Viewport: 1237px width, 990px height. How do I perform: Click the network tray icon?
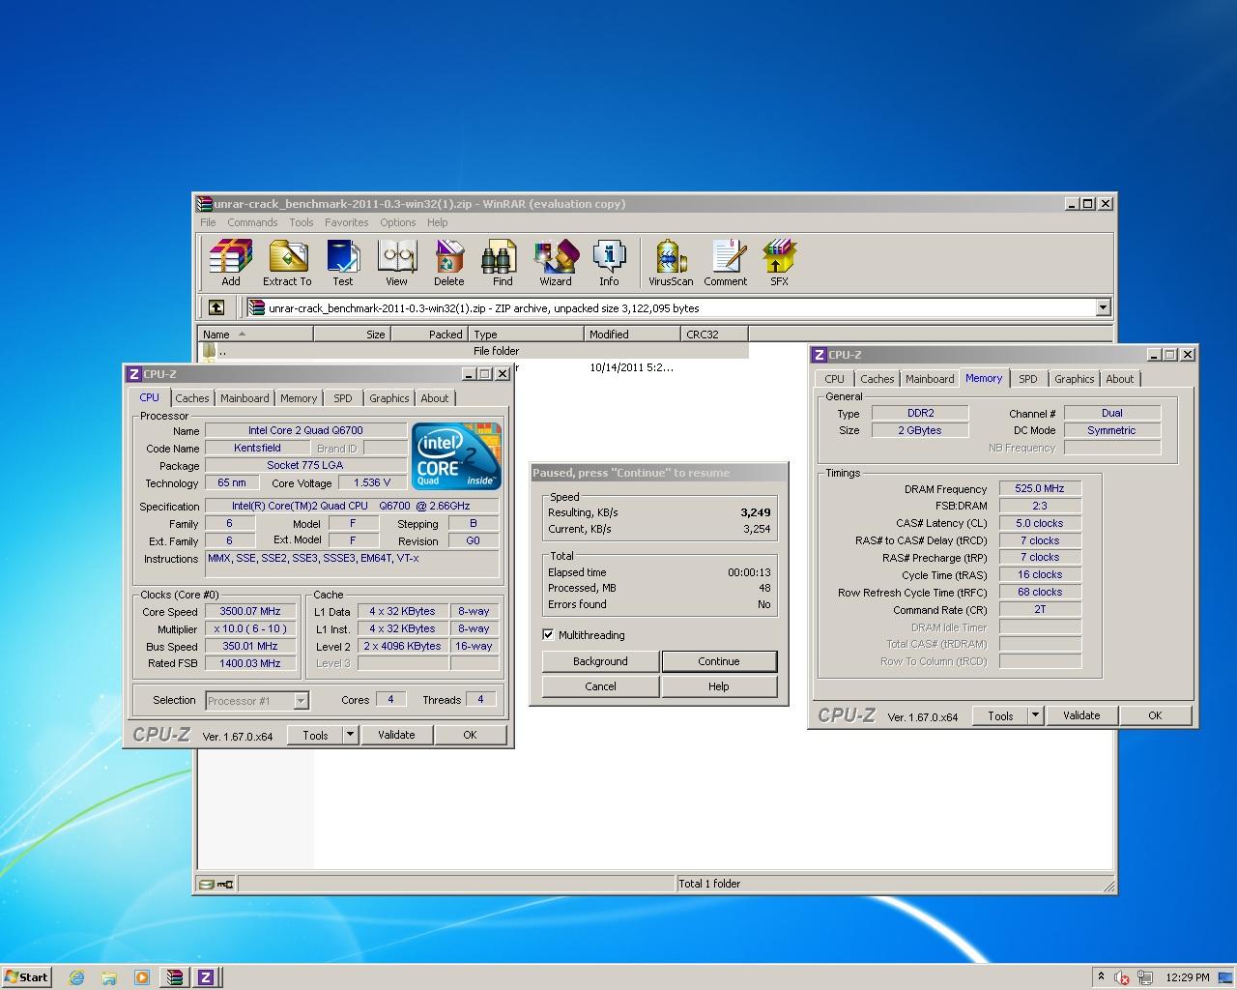1145,977
